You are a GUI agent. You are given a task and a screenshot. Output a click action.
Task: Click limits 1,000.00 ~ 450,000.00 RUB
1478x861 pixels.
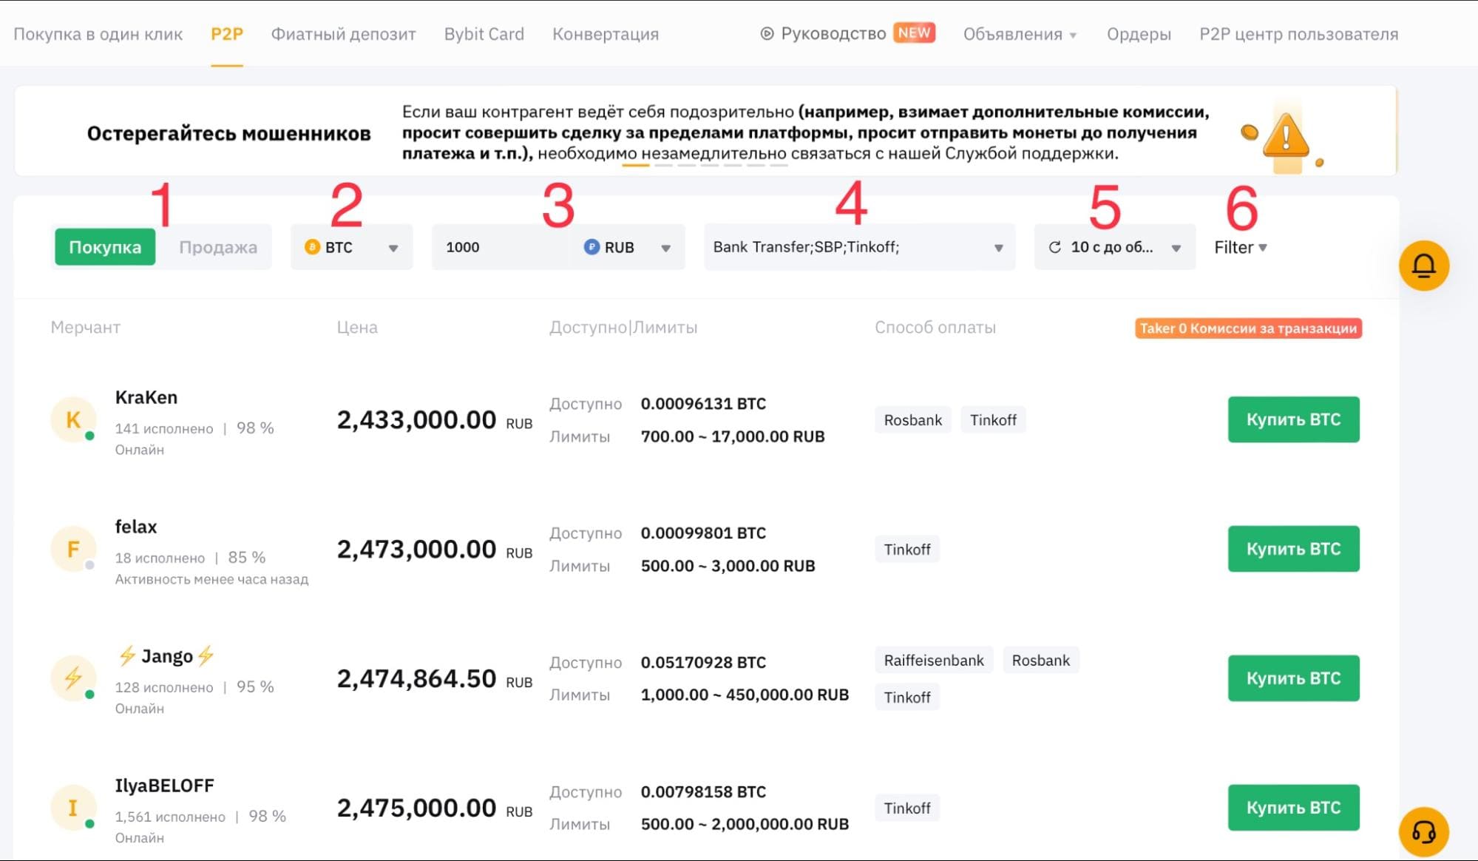(745, 695)
